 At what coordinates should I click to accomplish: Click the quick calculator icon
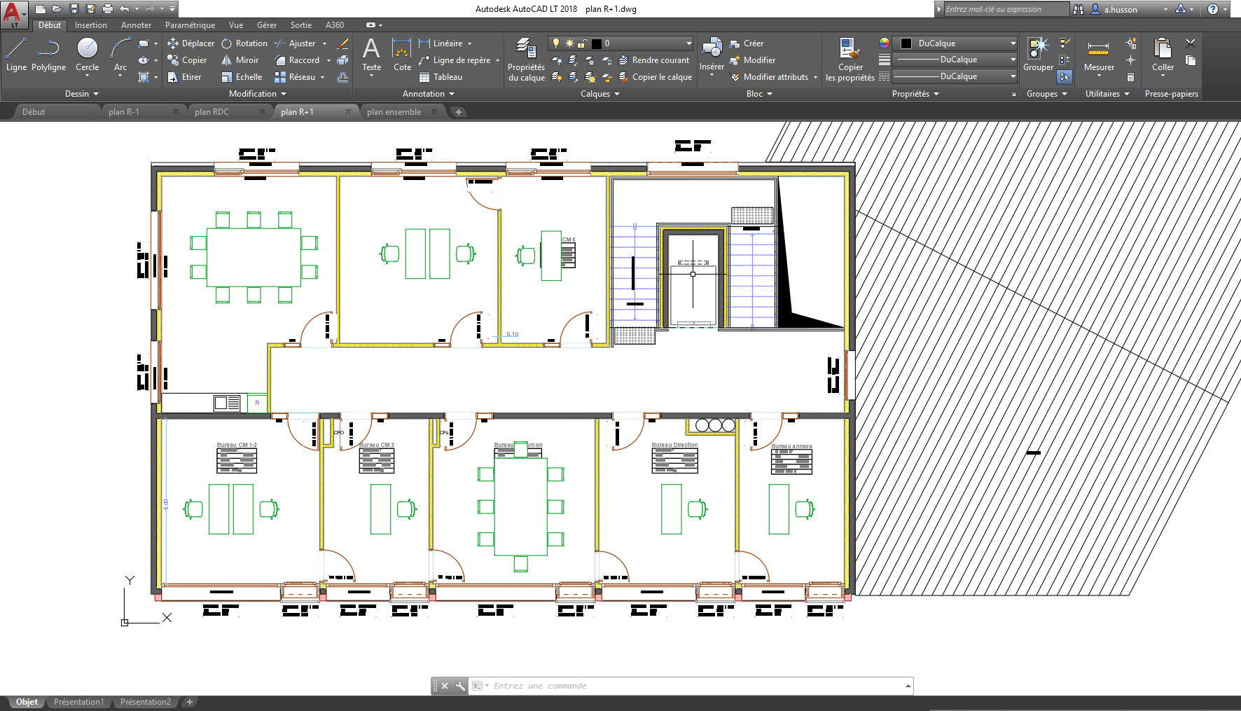pos(1130,77)
